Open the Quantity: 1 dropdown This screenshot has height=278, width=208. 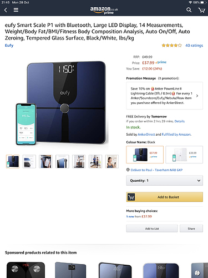pyautogui.click(x=165, y=181)
